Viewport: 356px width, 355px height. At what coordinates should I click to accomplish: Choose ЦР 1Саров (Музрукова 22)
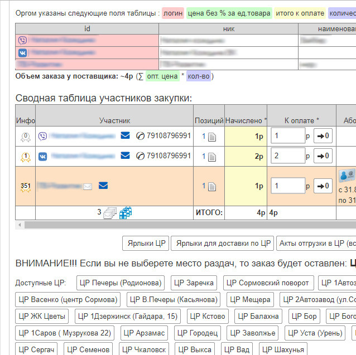tap(65, 333)
